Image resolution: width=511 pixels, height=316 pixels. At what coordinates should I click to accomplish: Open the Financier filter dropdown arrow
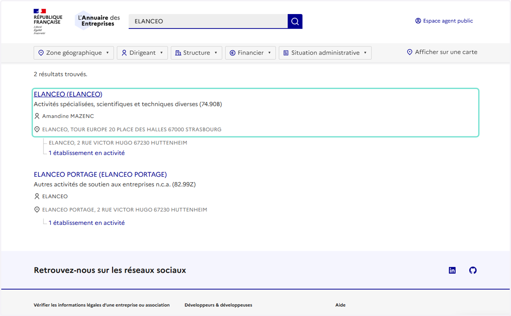pos(270,53)
